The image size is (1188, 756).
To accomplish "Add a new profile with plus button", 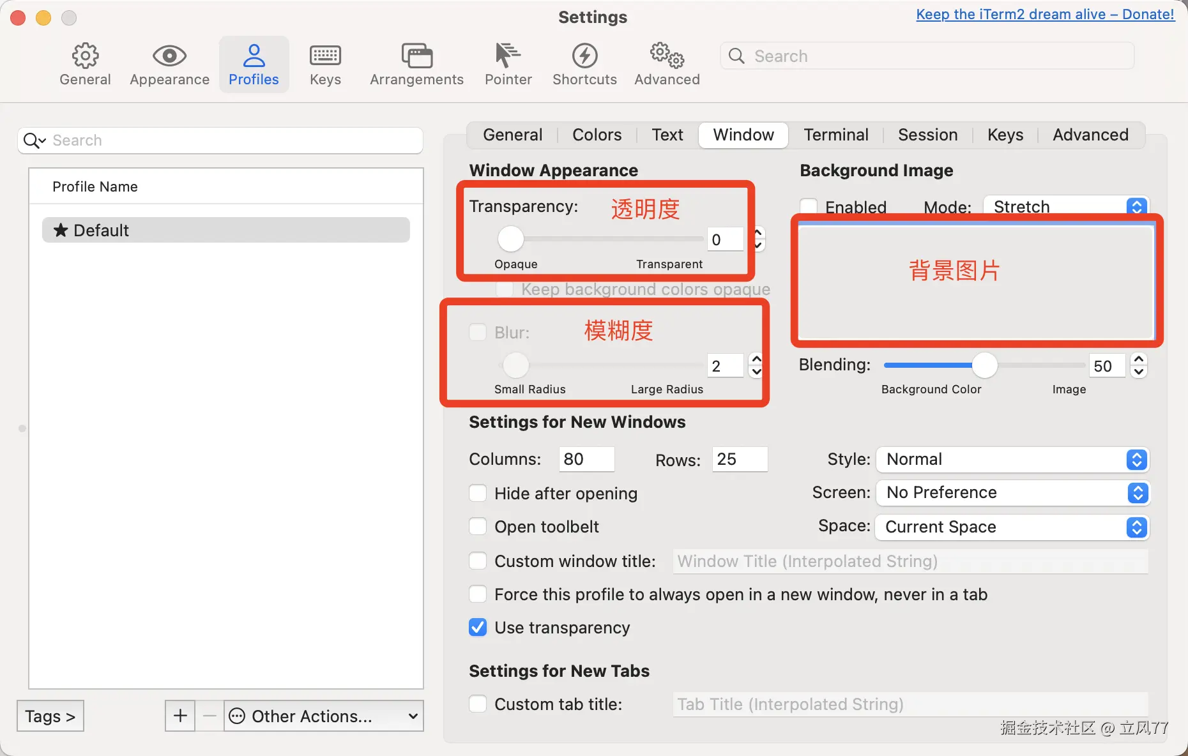I will tap(180, 716).
